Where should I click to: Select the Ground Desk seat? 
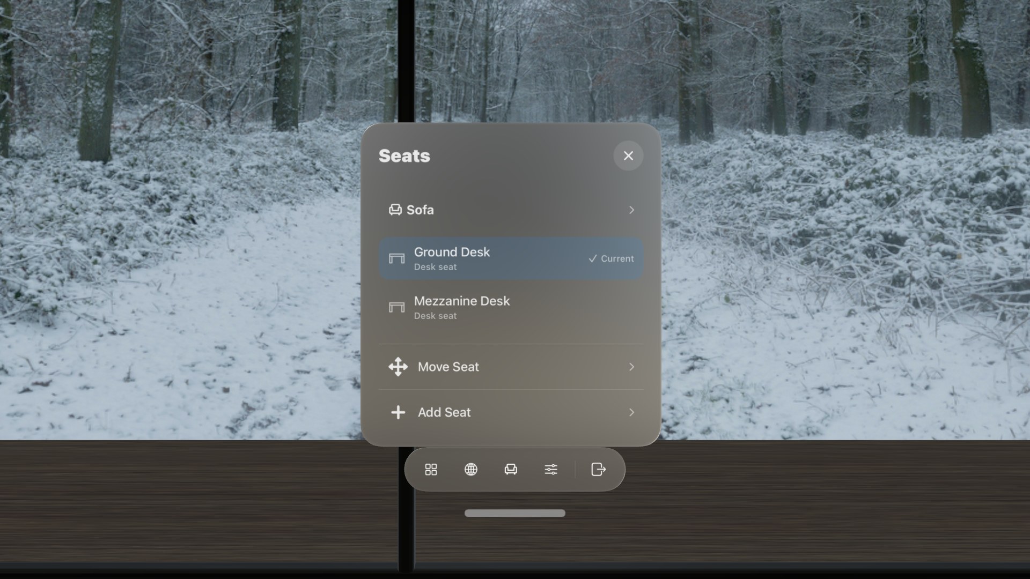511,258
